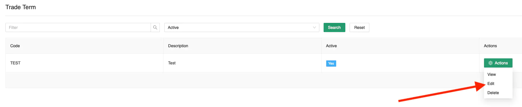Focus the Filter text input
This screenshot has height=107, width=522.
(x=78, y=27)
